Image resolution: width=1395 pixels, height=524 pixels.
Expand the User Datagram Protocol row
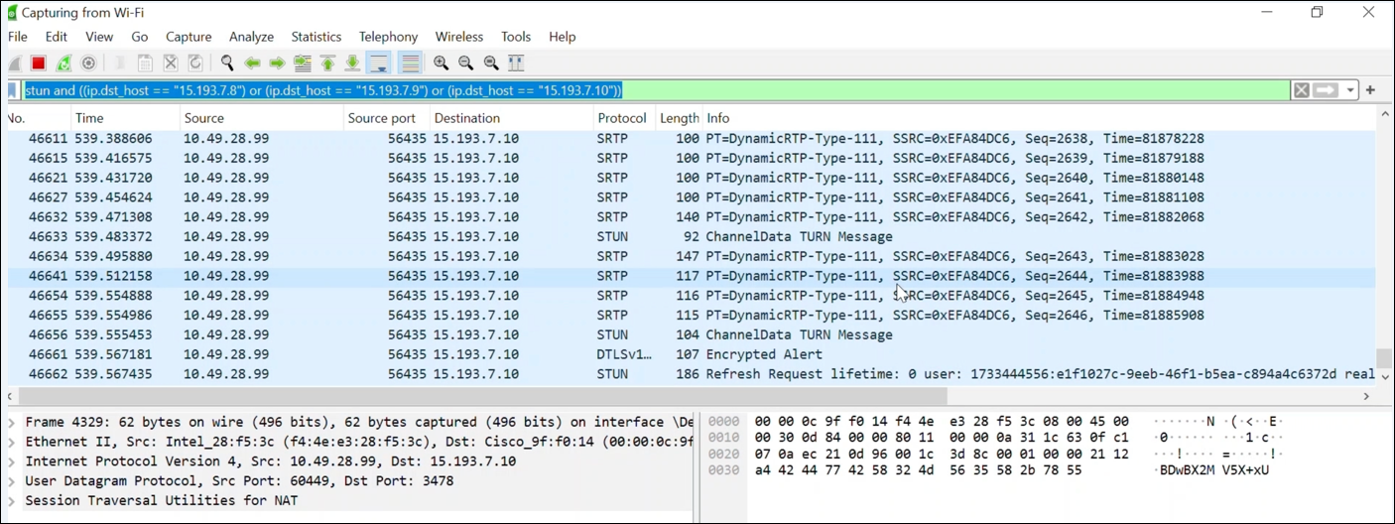coord(12,481)
